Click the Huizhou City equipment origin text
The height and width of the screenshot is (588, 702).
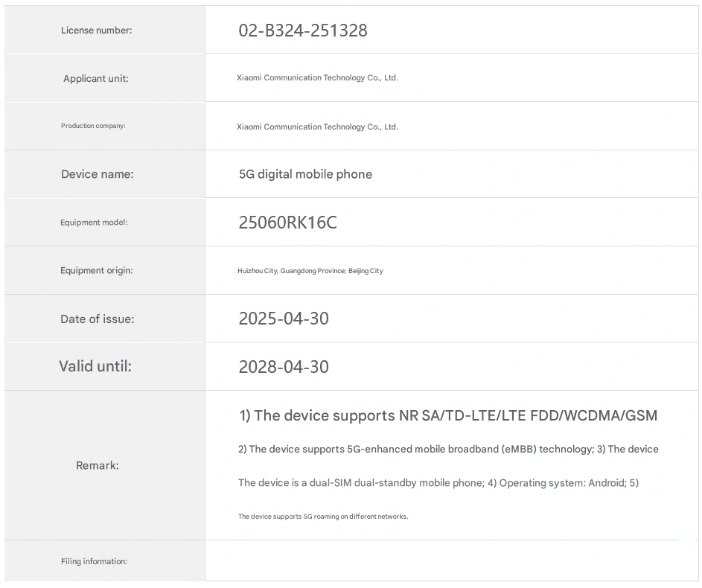(310, 271)
